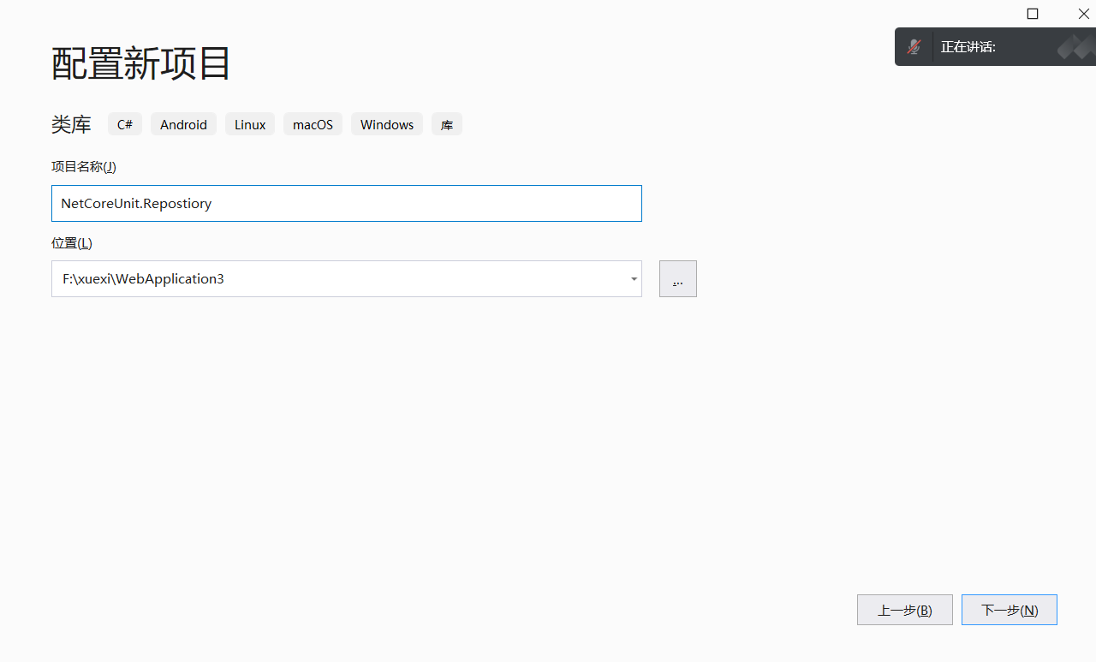
Task: Maximize the dialog window
Action: [1033, 14]
